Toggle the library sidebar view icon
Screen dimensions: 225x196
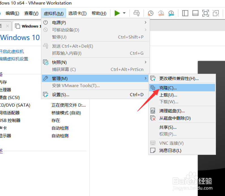(185, 13)
